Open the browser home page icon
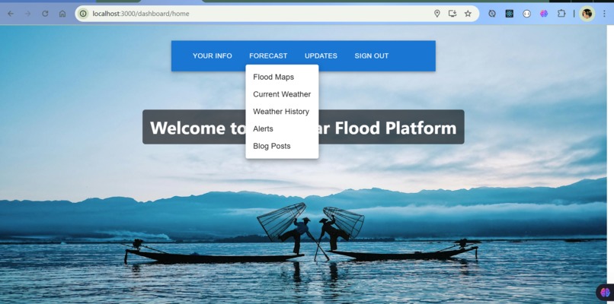The width and height of the screenshot is (614, 304). 62,14
